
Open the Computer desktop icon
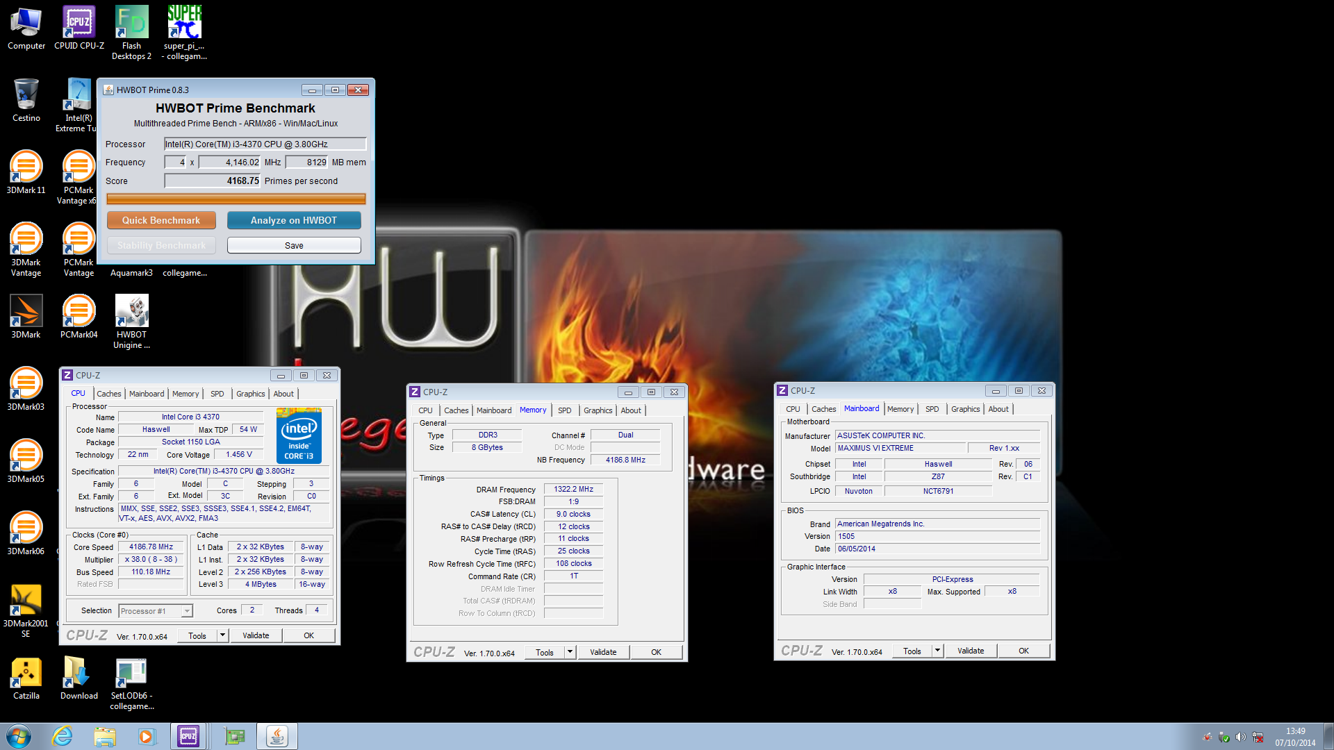tap(26, 28)
